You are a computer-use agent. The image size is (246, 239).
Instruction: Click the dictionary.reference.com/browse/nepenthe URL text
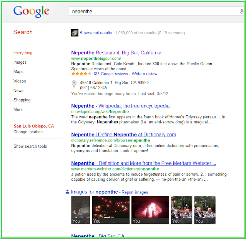point(111,140)
